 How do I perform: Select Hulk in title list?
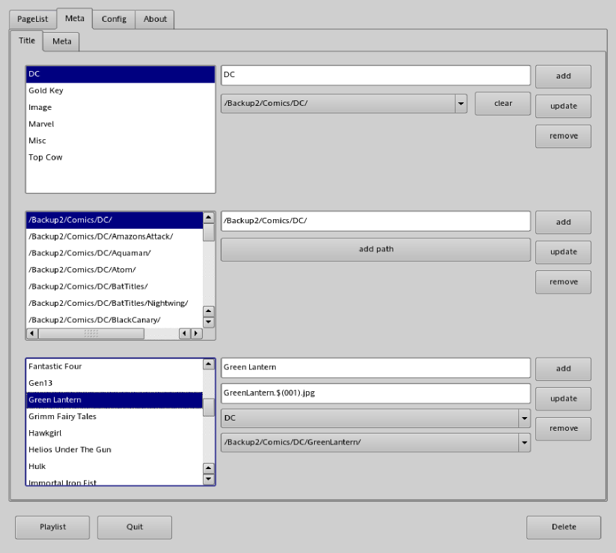115,467
